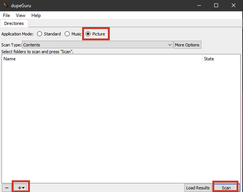This screenshot has width=243, height=192.
Task: Remove selected folder with minus button
Action: [7, 188]
